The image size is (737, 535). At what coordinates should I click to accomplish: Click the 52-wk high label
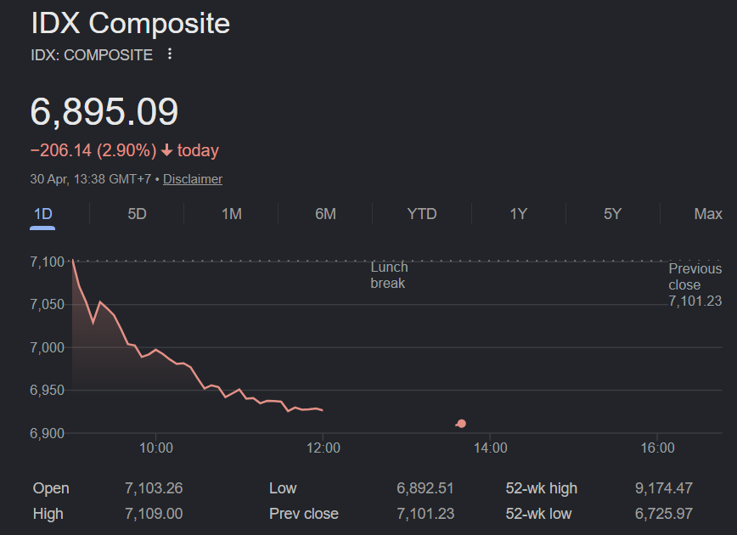click(x=542, y=488)
